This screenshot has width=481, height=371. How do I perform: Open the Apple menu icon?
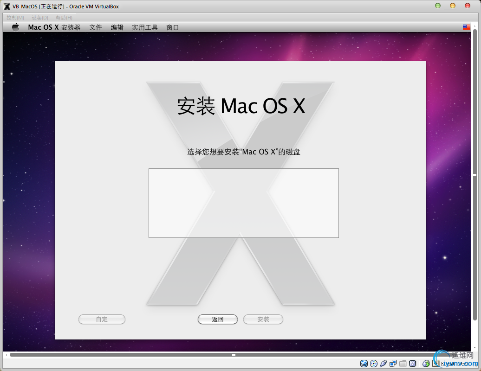pos(16,27)
